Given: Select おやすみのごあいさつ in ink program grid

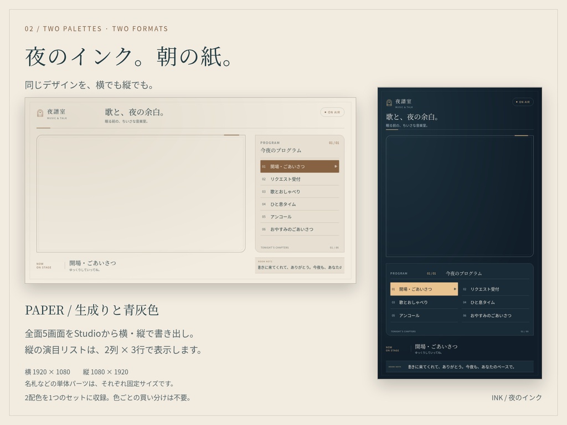Looking at the screenshot, I should coord(495,315).
